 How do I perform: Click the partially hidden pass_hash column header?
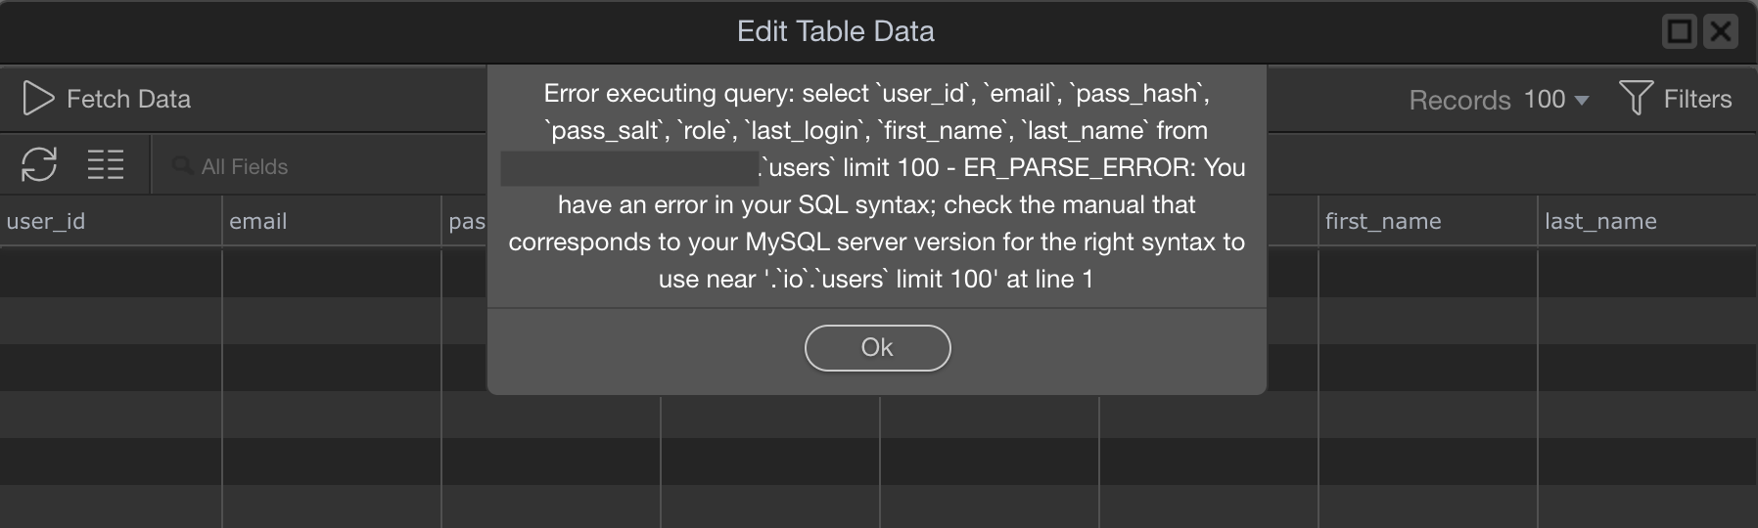[466, 222]
